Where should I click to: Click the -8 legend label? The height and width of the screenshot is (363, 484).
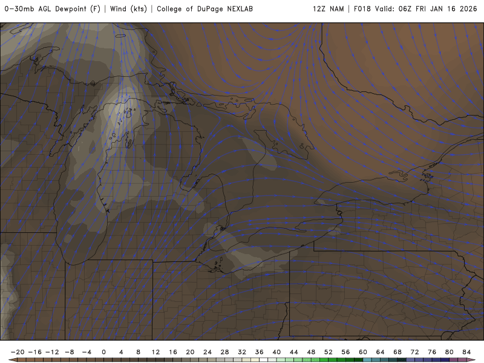(x=69, y=352)
